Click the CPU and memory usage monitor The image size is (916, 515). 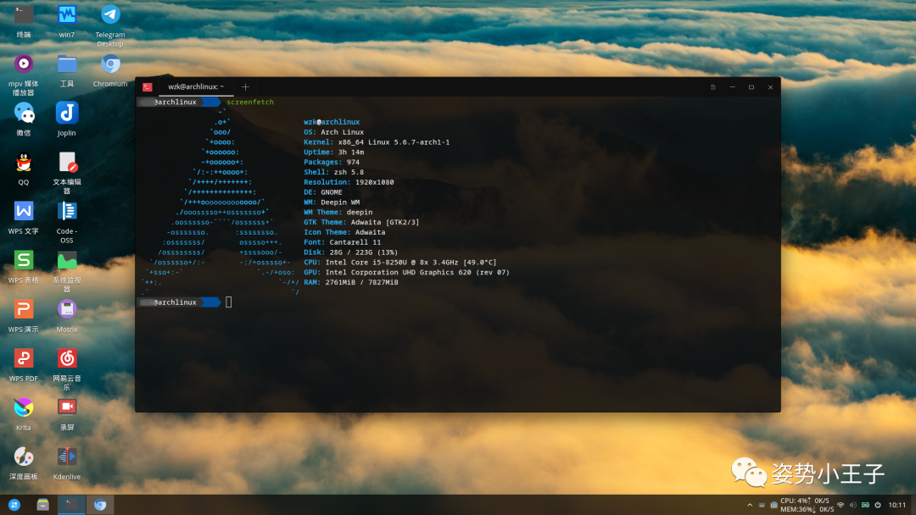click(806, 505)
